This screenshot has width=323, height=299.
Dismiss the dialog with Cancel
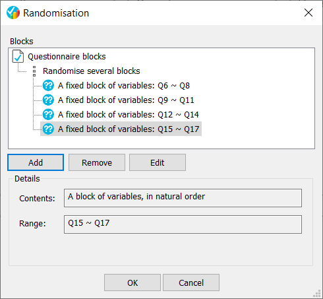pyautogui.click(x=191, y=282)
